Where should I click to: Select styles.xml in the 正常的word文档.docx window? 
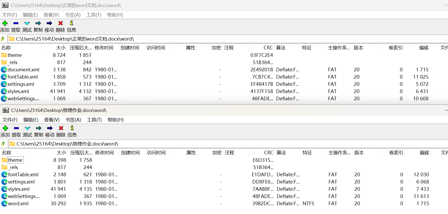[x=18, y=91]
